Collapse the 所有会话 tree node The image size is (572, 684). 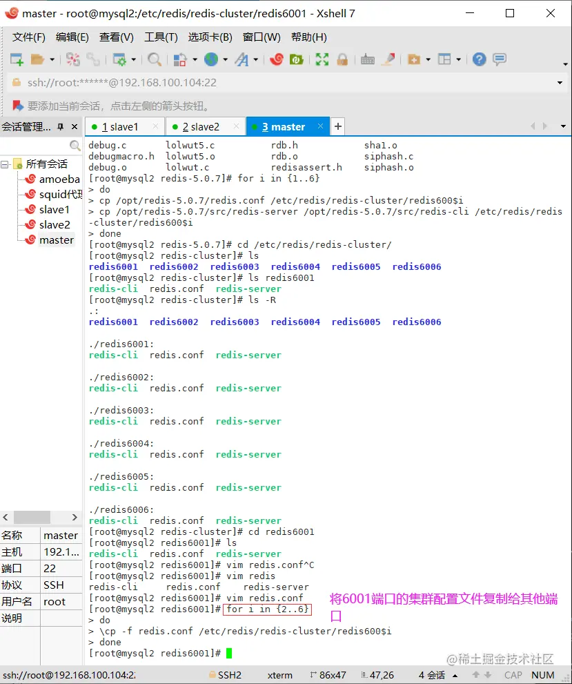4,164
